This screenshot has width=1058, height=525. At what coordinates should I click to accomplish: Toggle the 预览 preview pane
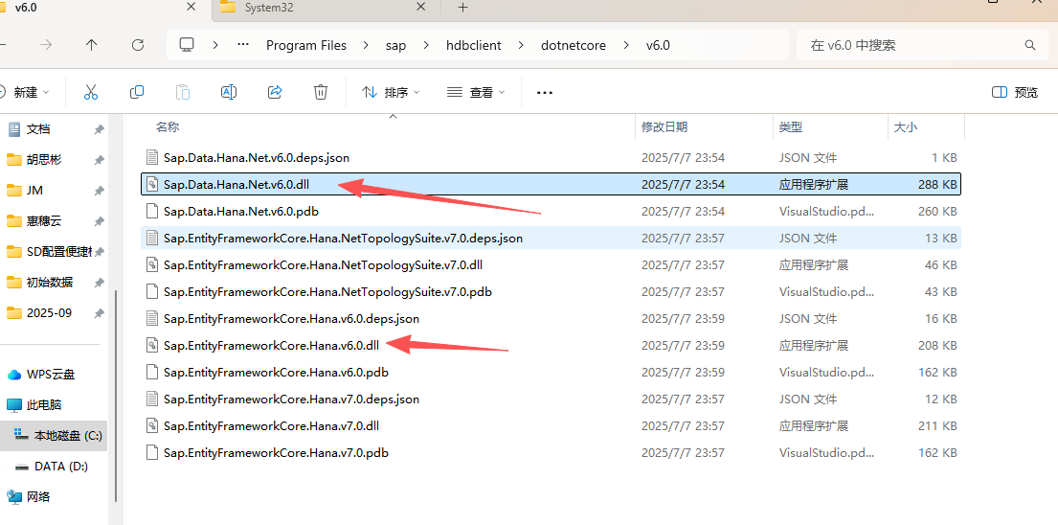click(1015, 92)
